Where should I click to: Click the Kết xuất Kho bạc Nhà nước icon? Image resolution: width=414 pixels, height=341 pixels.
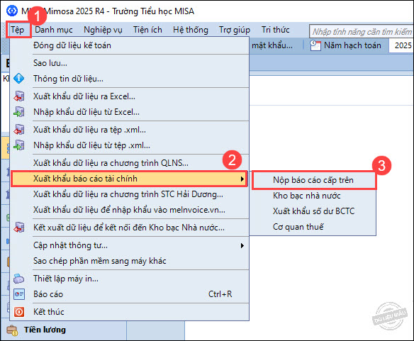pos(18,228)
